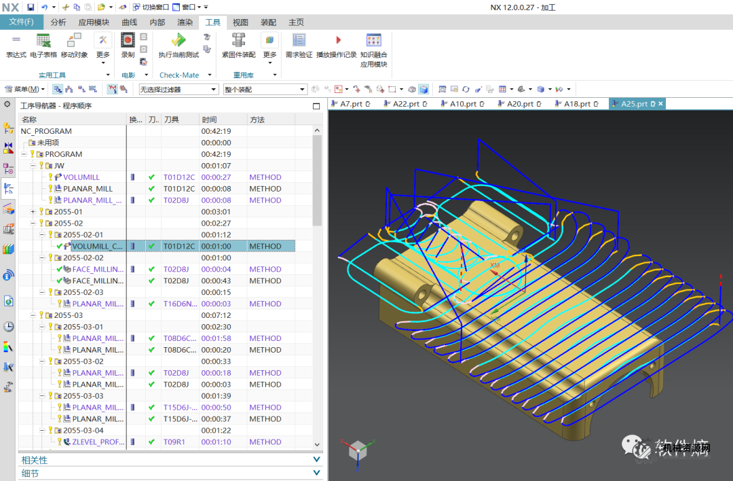
Task: Maximize the operation navigator panel checkbox
Action: point(316,106)
